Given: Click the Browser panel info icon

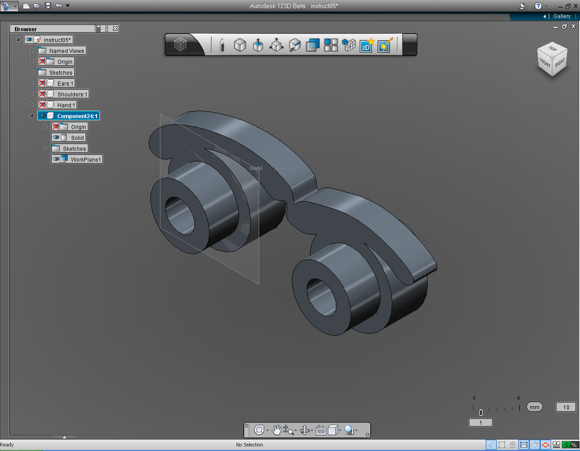Looking at the screenshot, I should (x=107, y=29).
